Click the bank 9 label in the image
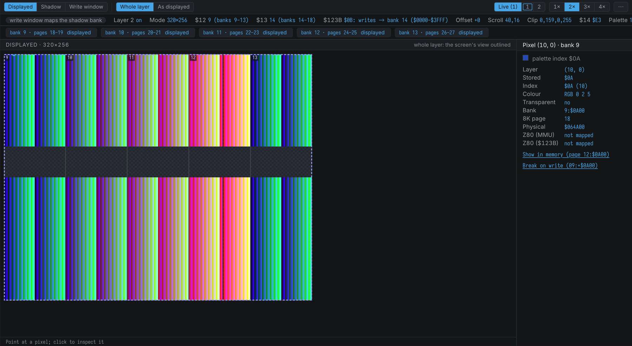Screen dimensions: 632x346 pos(7,58)
